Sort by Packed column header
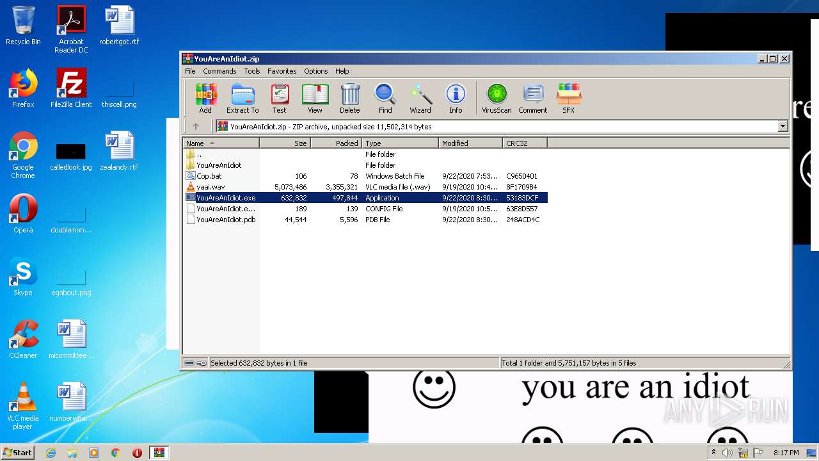Screen dimensions: 819x461 (337, 143)
